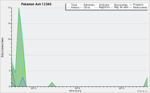This screenshot has height=93, width=150.
Task: Click the peak of the 17-edit spike
Action: pyautogui.click(x=19, y=8)
